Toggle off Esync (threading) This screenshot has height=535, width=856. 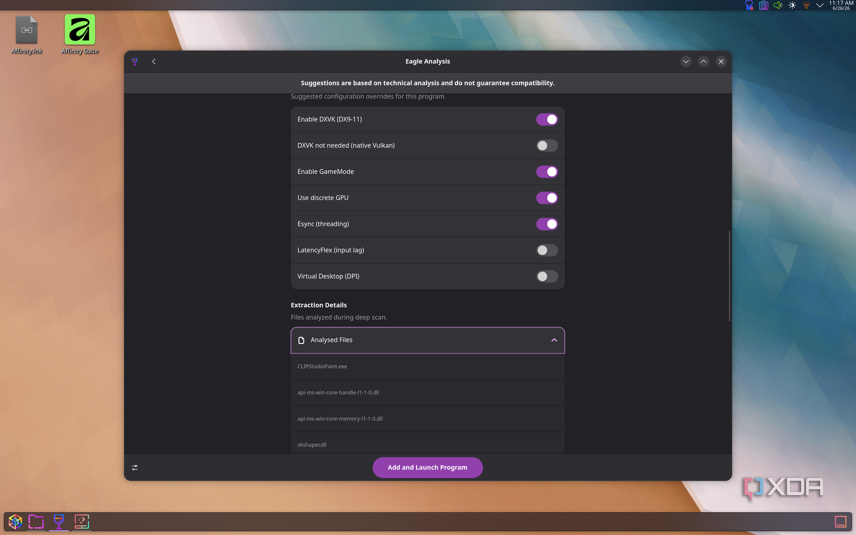tap(547, 224)
